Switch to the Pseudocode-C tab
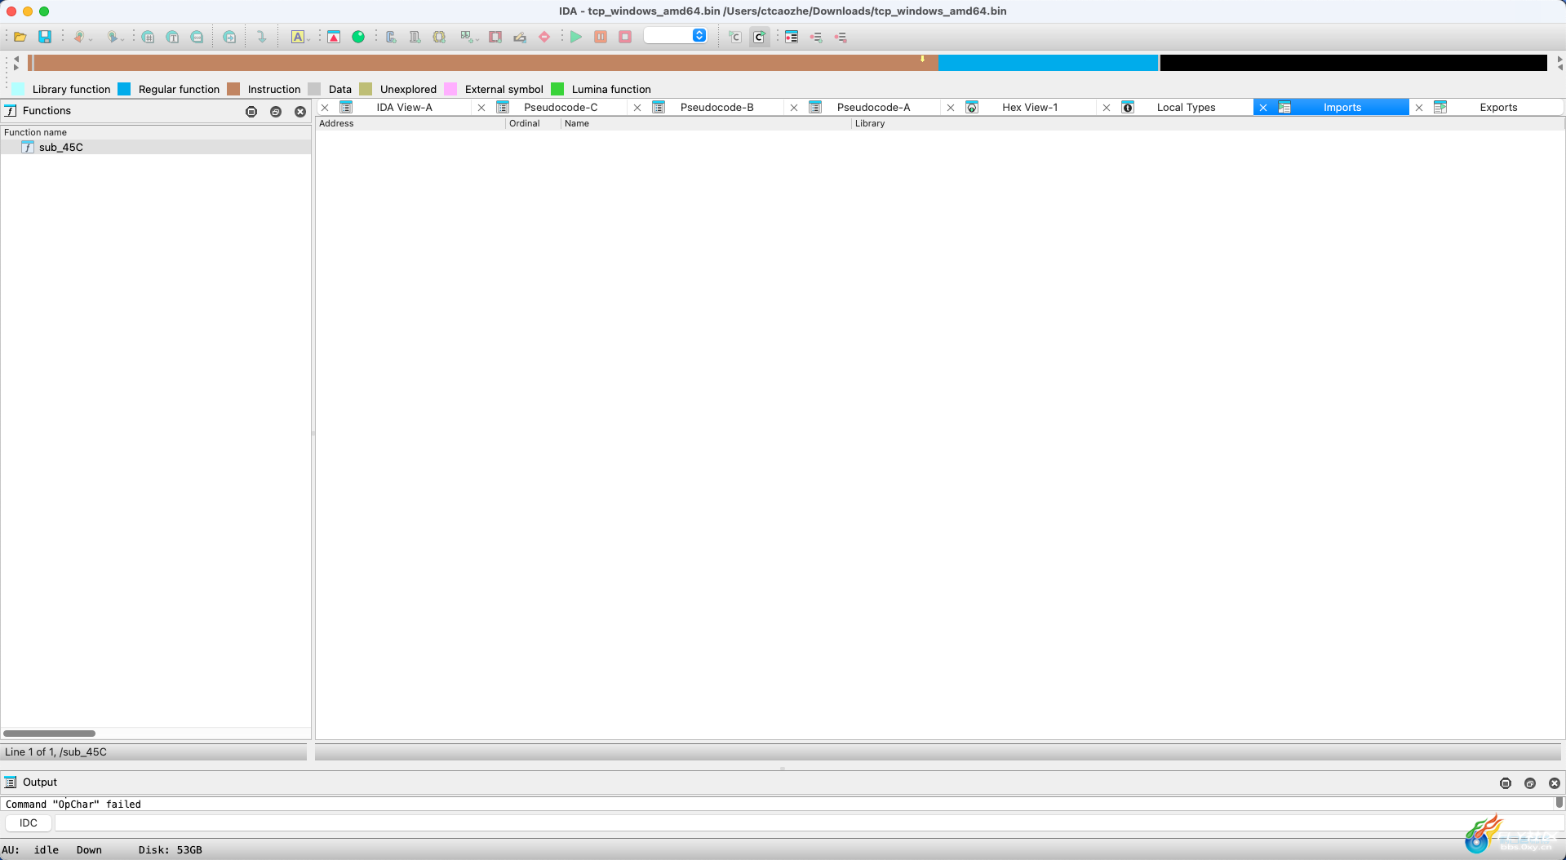The width and height of the screenshot is (1566, 860). tap(561, 107)
